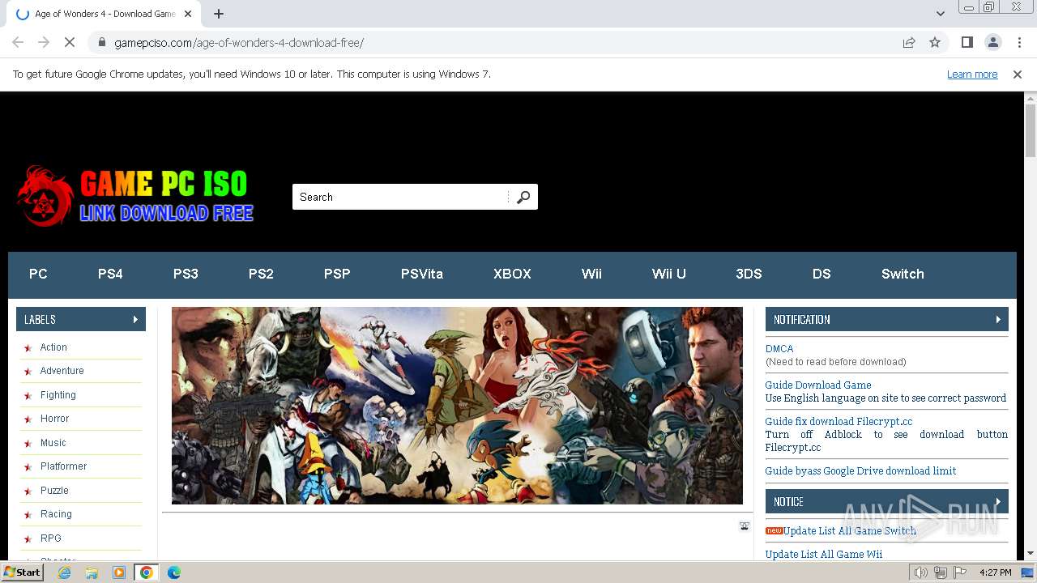The image size is (1037, 583).
Task: Stop page loading with the X button
Action: point(70,42)
